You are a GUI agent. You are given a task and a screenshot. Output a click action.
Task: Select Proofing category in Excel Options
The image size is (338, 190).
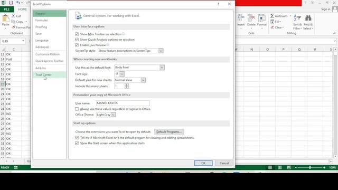click(49, 27)
